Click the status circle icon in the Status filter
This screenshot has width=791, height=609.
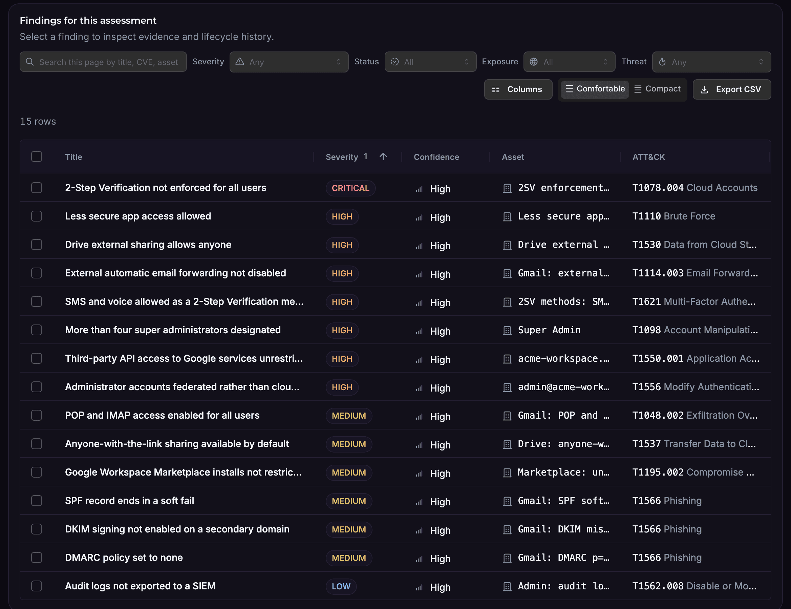click(x=395, y=62)
